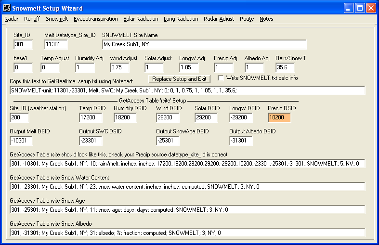379x245 pixels.
Task: Click the Site_ID field containing 301
Action: coord(23,44)
